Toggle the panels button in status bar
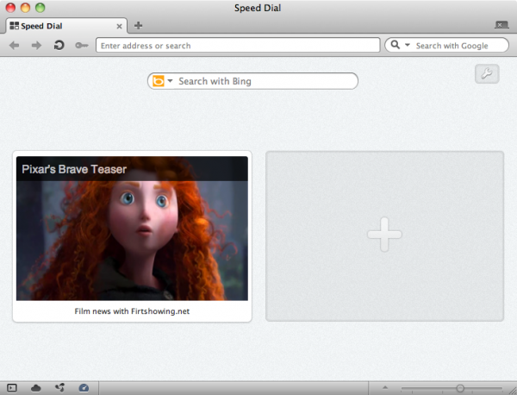Viewport: 517px width, 395px height. point(12,388)
